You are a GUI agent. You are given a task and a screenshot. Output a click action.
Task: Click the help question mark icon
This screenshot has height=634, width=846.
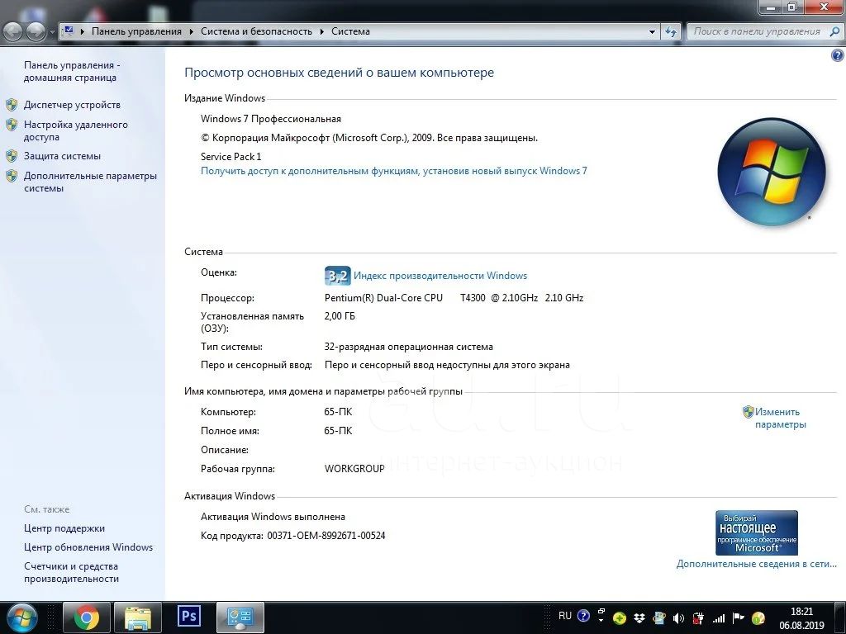838,55
